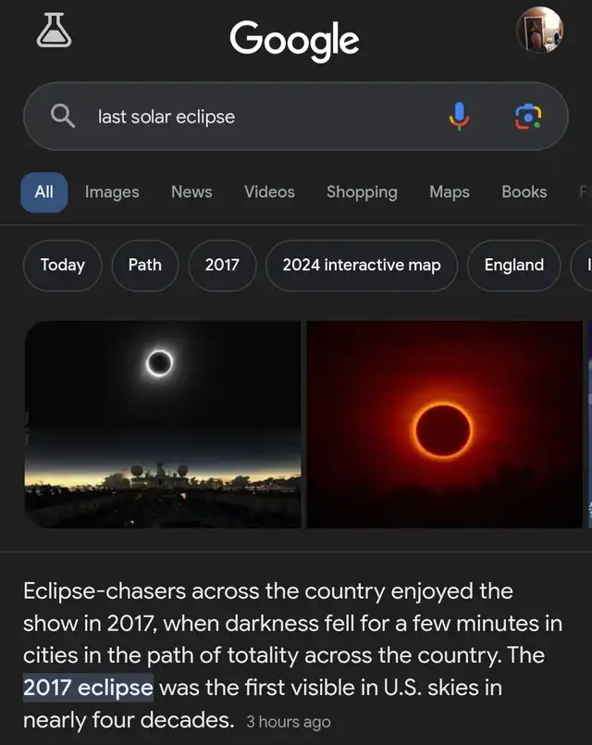
Task: Open the red annular eclipse image
Action: click(445, 424)
